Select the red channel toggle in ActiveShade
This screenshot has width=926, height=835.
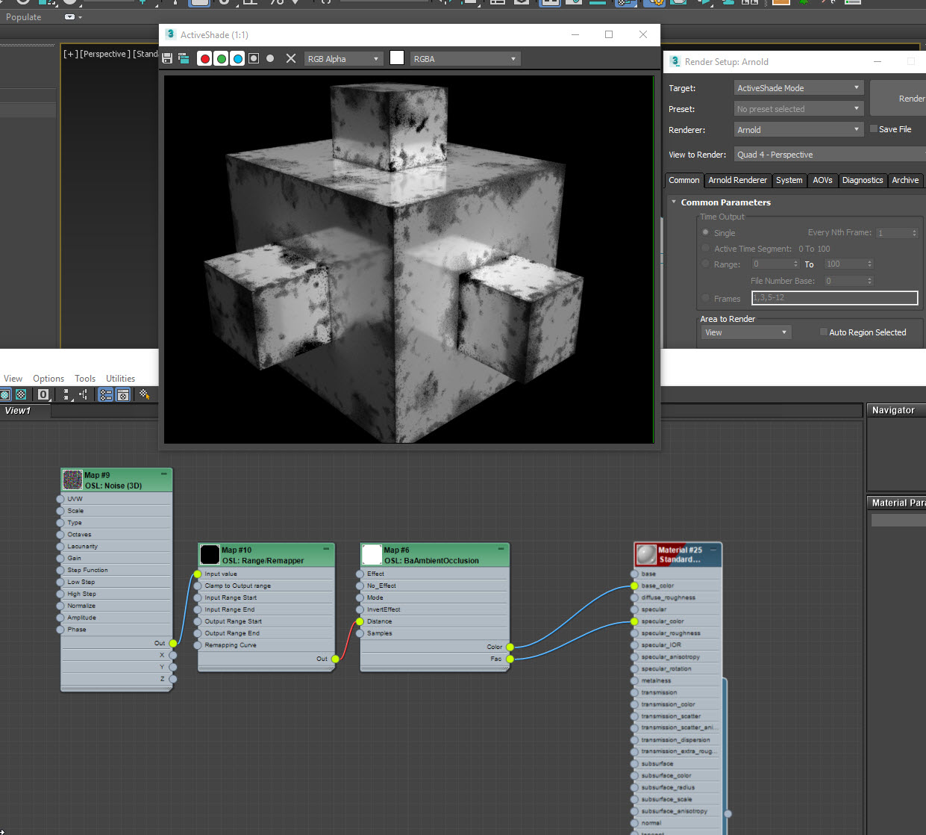point(204,58)
